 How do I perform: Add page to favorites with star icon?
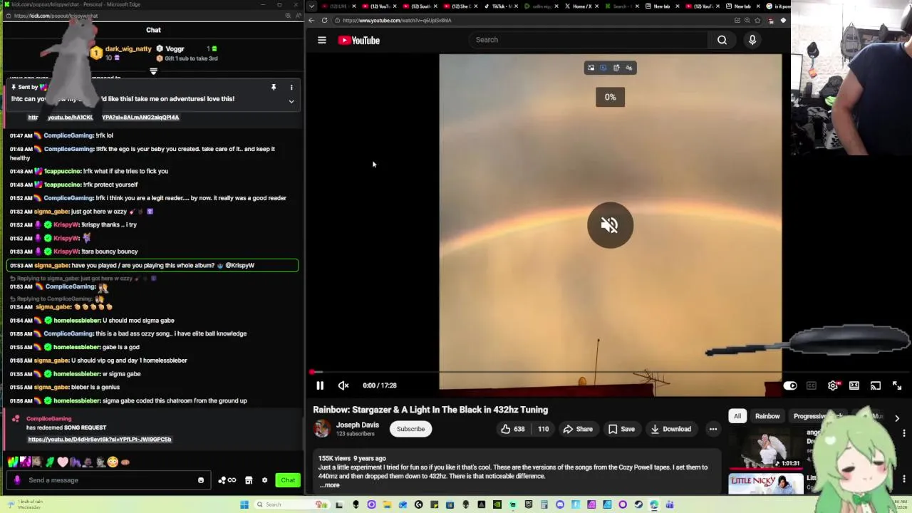coord(757,20)
